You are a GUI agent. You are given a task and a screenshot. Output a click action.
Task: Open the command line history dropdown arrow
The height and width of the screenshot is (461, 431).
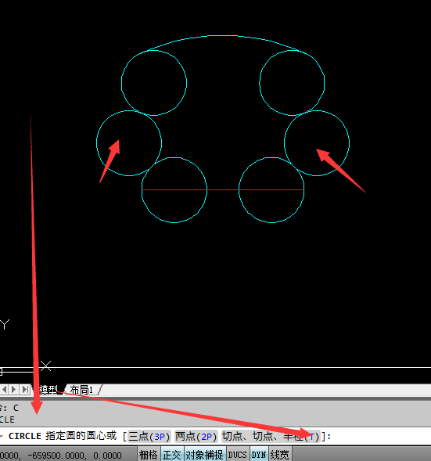[x=2, y=436]
